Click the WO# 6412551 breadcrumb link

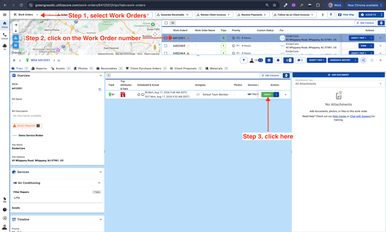tap(40, 60)
